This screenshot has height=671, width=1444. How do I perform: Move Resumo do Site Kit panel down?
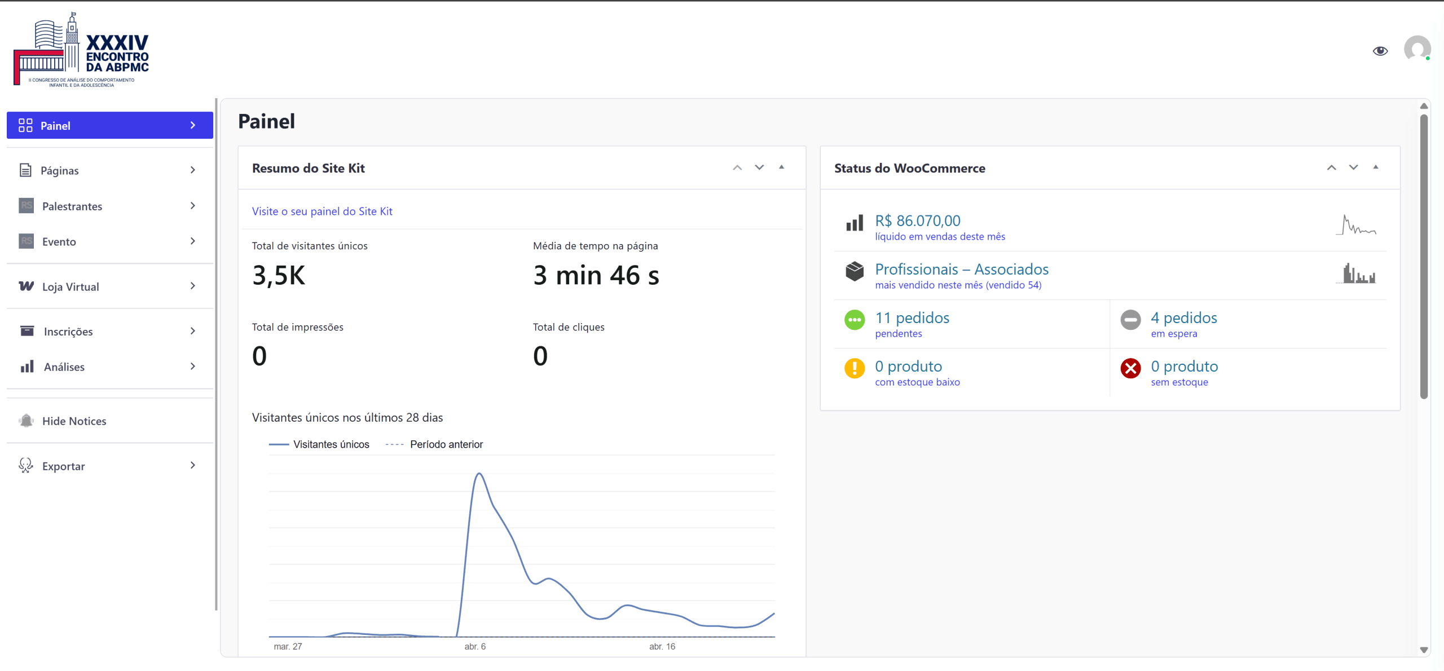[759, 167]
